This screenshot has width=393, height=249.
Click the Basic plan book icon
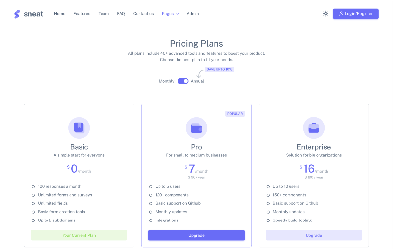[79, 128]
